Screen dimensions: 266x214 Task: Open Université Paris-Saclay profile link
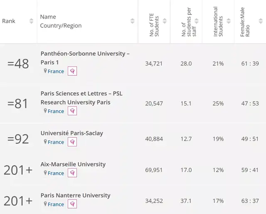(71, 133)
